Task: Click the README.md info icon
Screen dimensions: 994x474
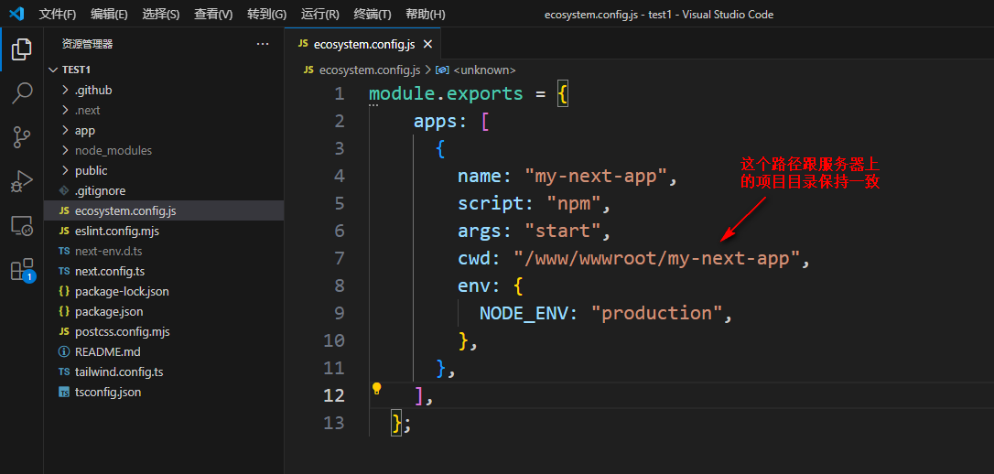Action: pyautogui.click(x=63, y=351)
